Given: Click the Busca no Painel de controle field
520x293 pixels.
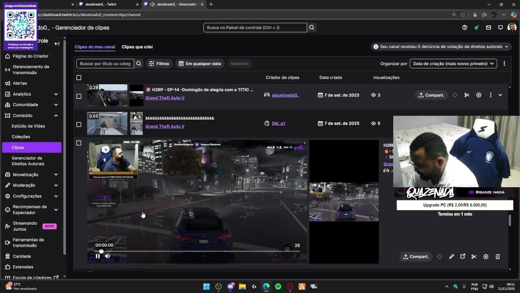Looking at the screenshot, I should (255, 28).
